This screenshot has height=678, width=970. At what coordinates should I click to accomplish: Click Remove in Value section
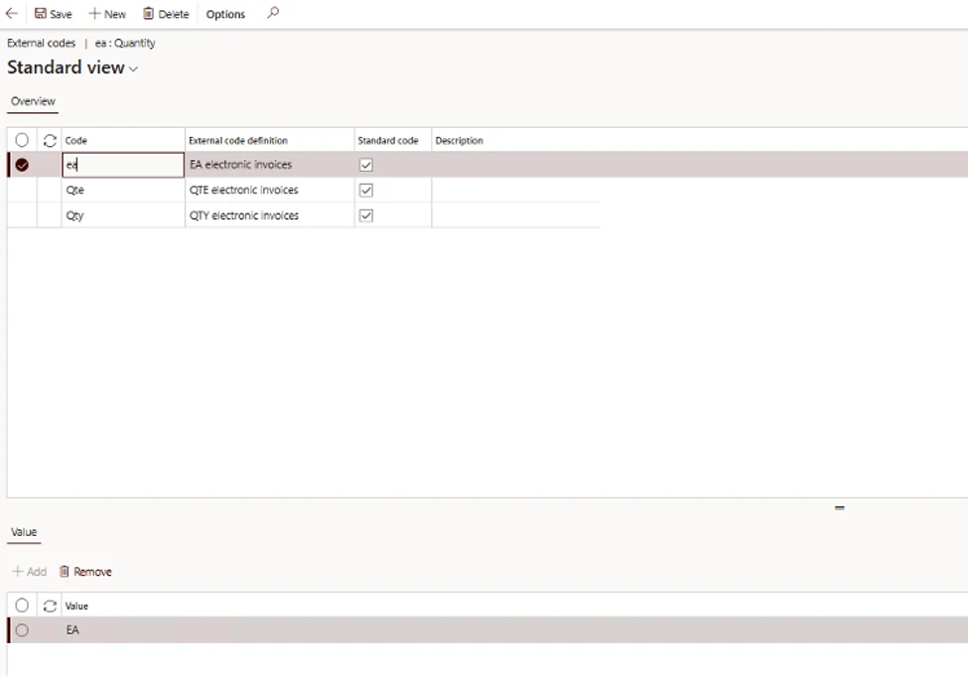click(x=85, y=572)
